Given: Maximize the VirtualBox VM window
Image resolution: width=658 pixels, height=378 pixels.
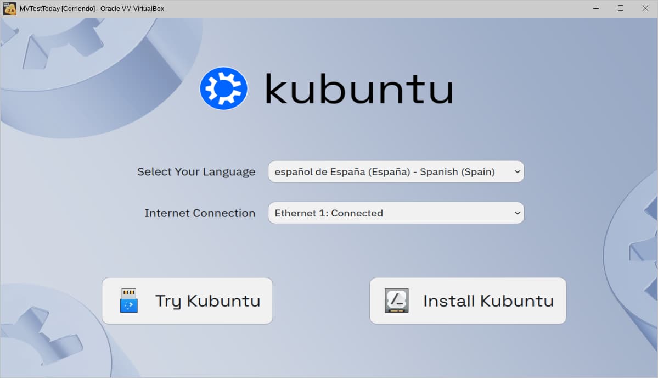Looking at the screenshot, I should [621, 8].
